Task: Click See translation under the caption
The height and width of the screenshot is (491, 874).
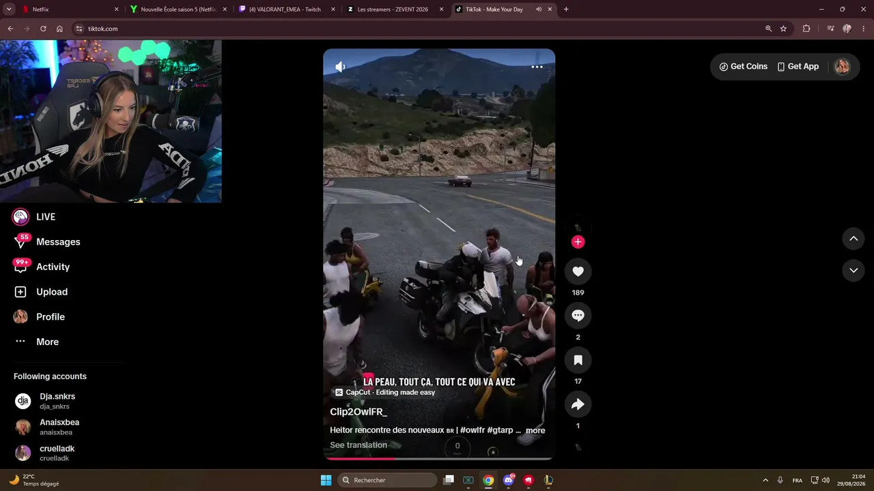Action: click(358, 445)
